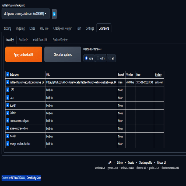Screen dimensions: 186x186
Task: Toggle the stable-diffusion-webui-localization-ja_JP extension checkbox
Action: pyautogui.click(x=8, y=82)
